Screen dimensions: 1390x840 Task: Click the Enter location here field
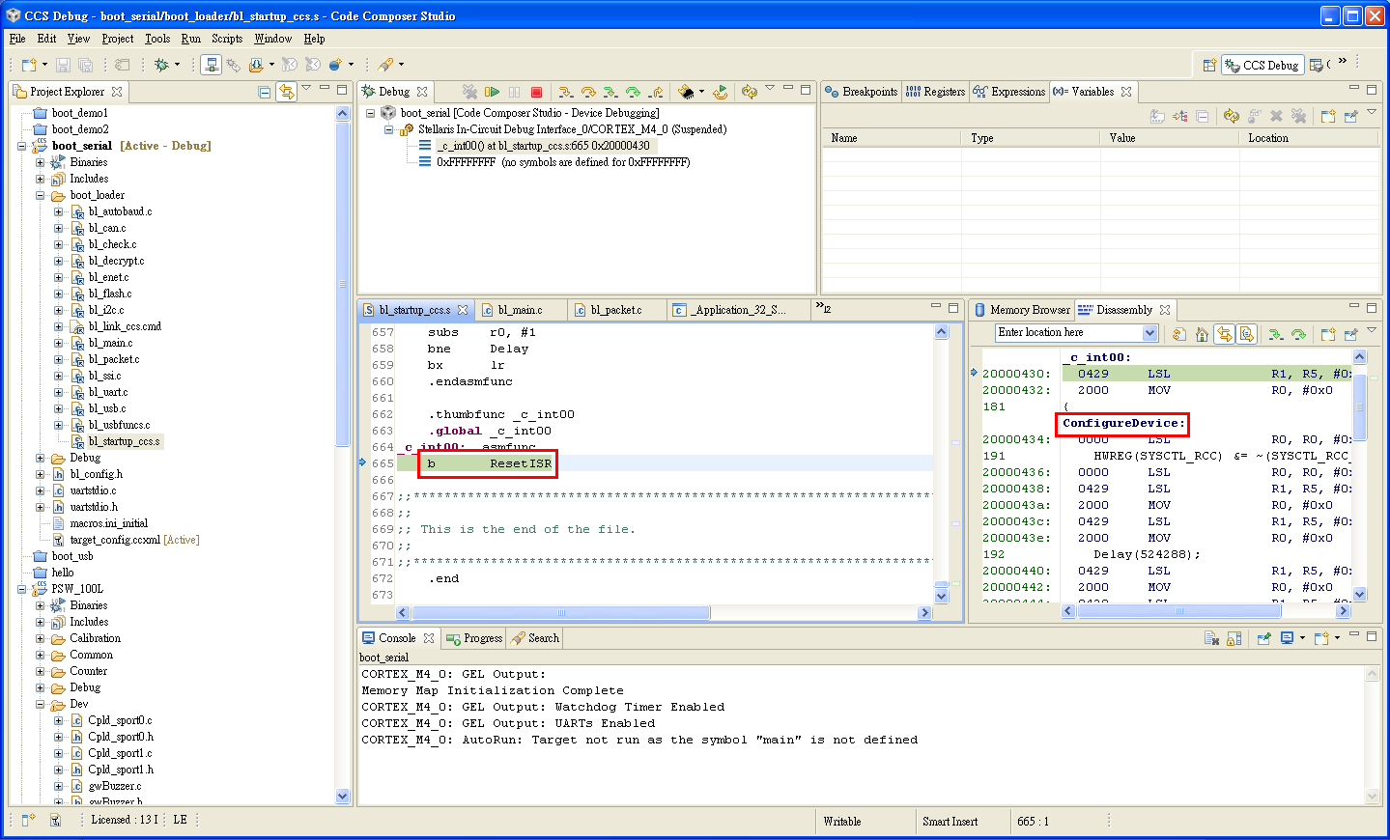[1068, 333]
